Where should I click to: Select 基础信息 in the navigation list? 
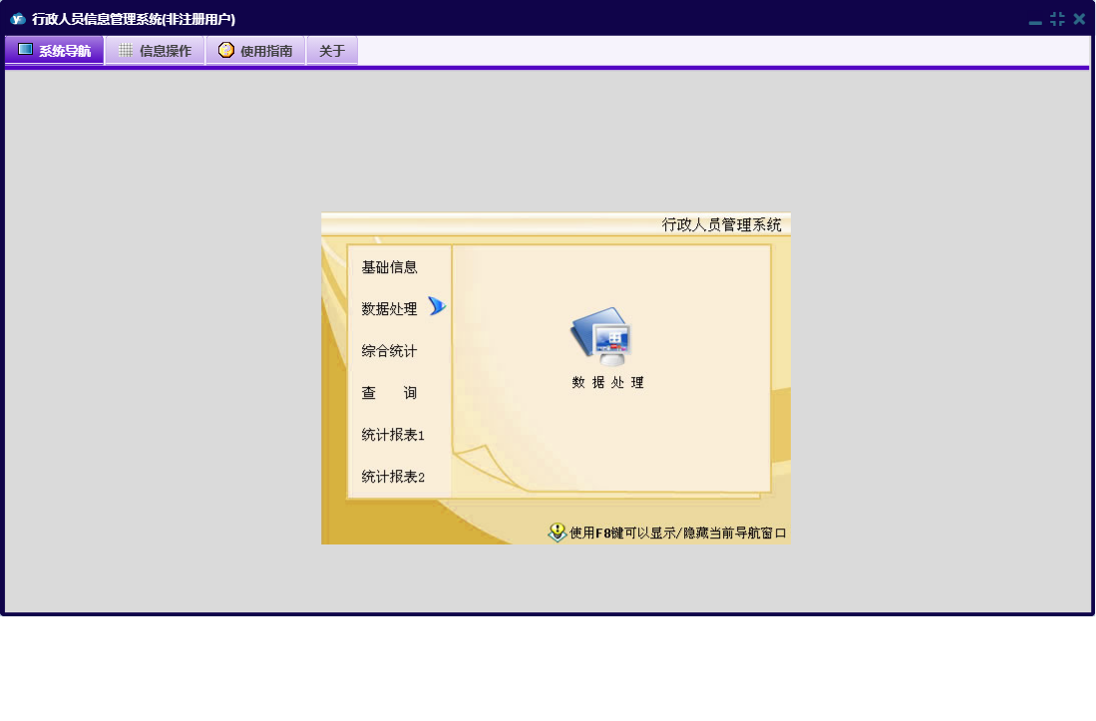(x=389, y=267)
